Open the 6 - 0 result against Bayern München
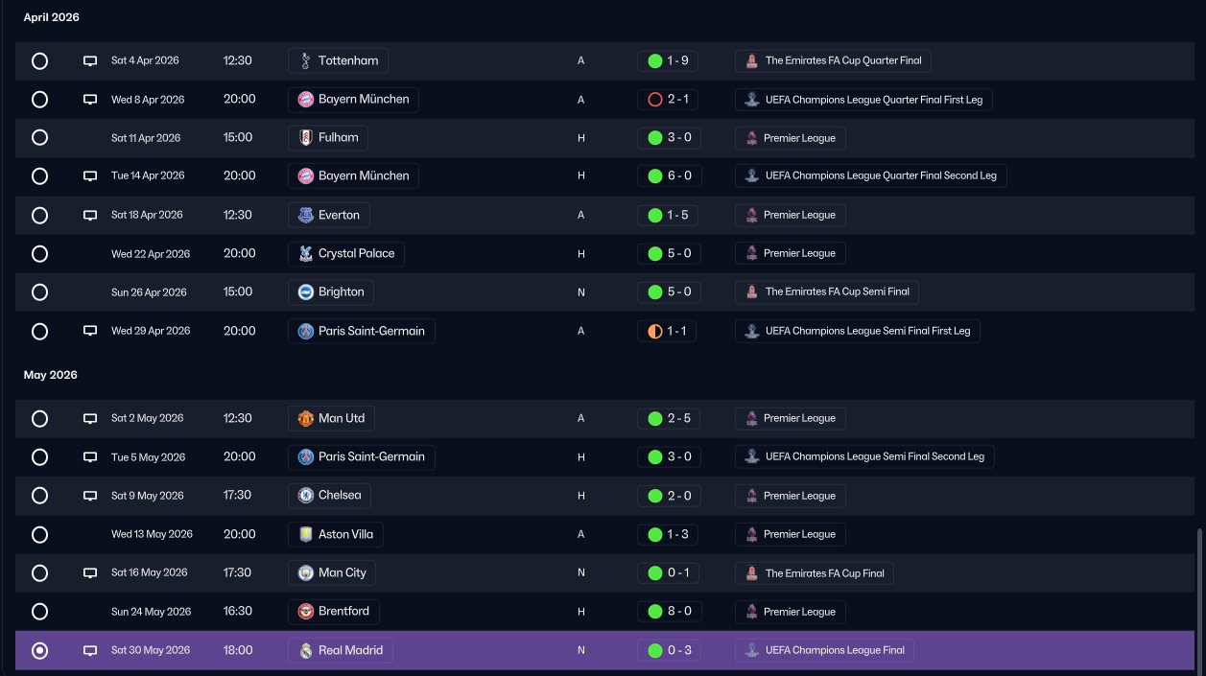The width and height of the screenshot is (1206, 676). (x=669, y=175)
